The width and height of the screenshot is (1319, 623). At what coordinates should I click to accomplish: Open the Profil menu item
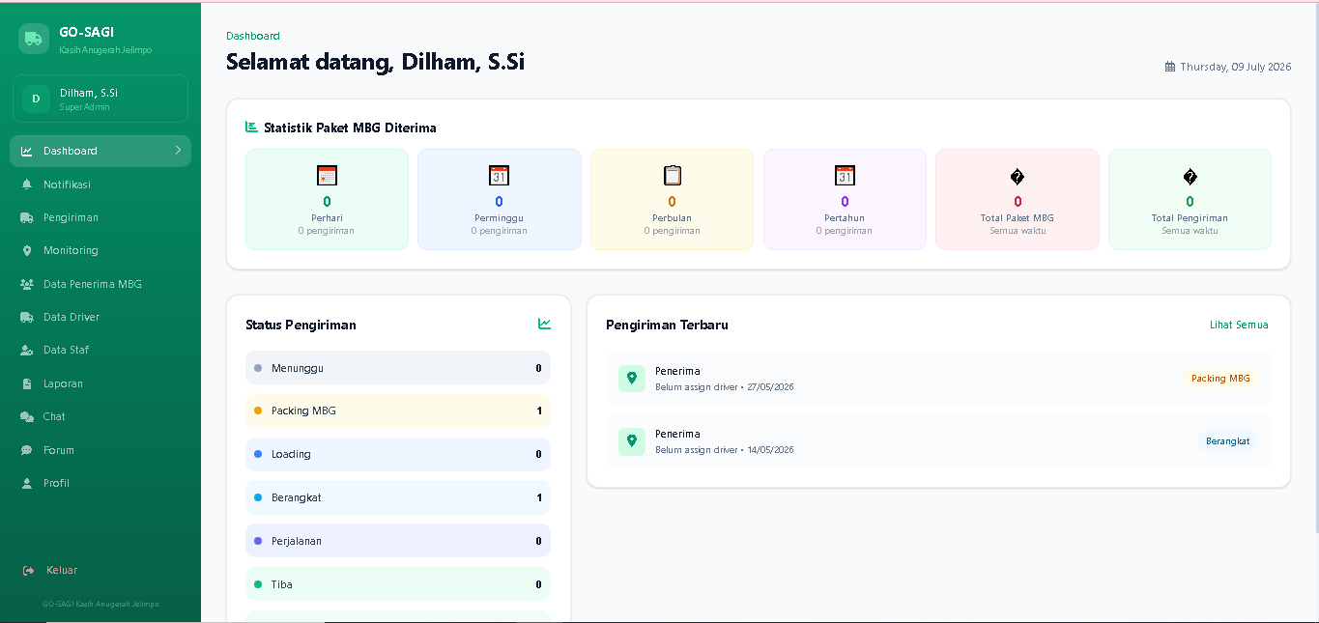(x=100, y=483)
